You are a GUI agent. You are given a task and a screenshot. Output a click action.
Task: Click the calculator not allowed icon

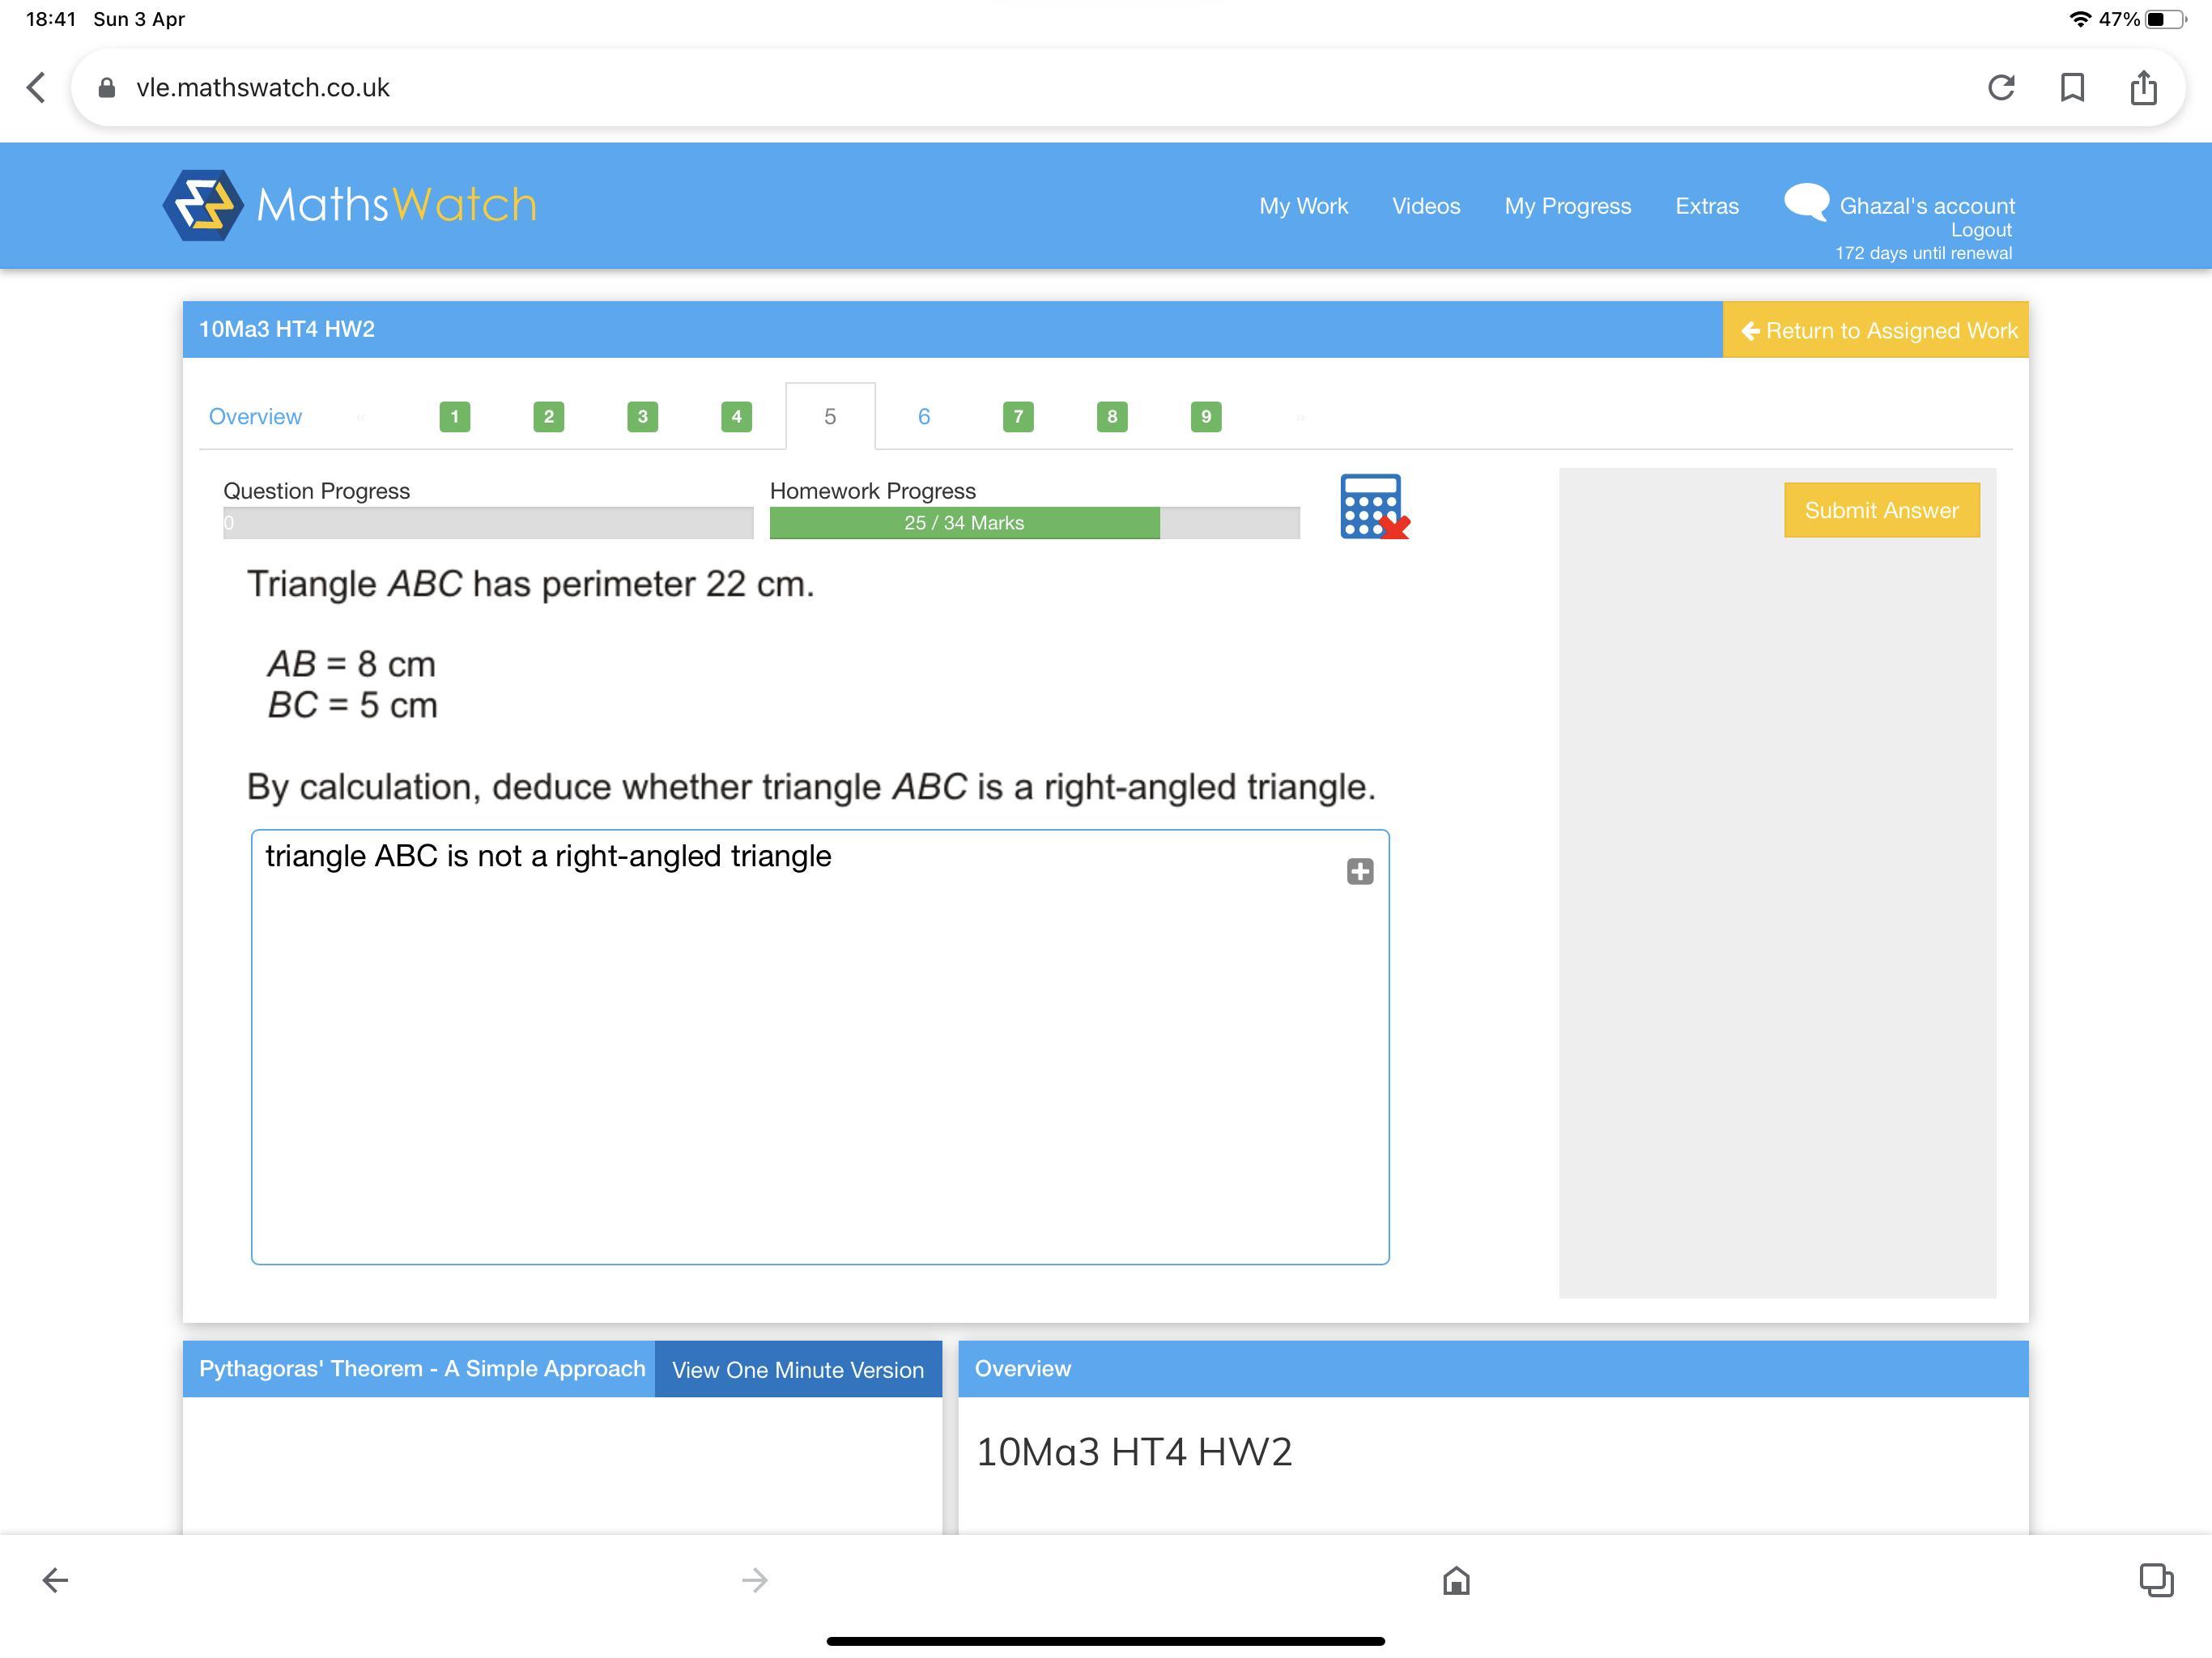[x=1373, y=507]
